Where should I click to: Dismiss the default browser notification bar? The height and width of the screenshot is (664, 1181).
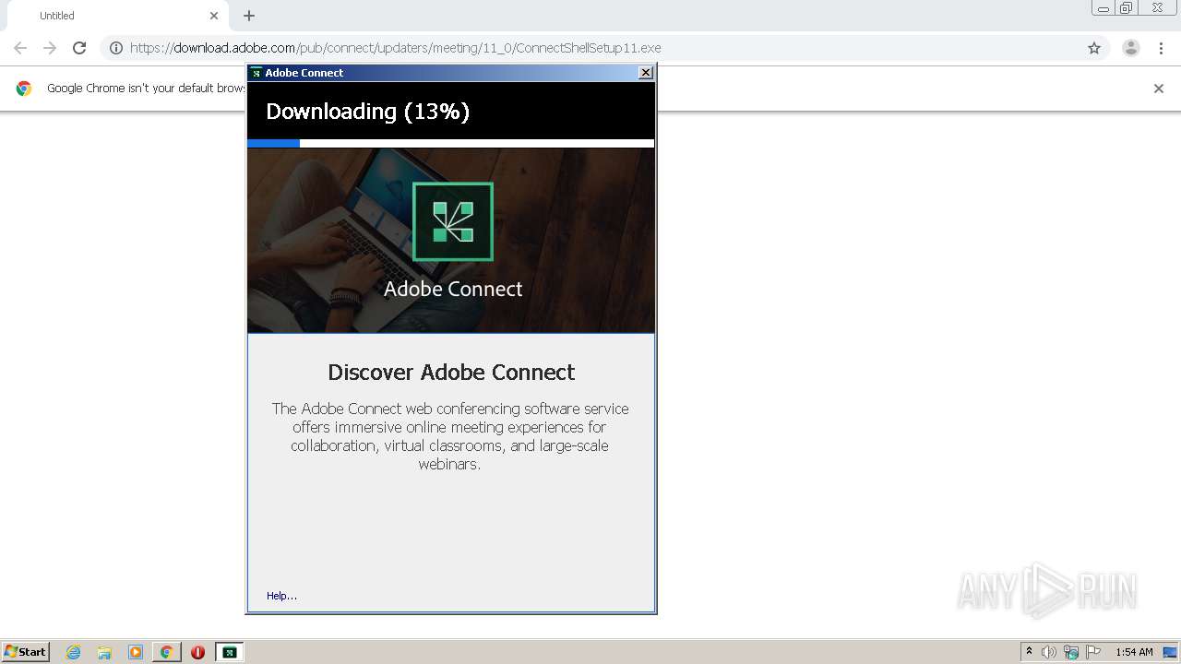(1159, 89)
